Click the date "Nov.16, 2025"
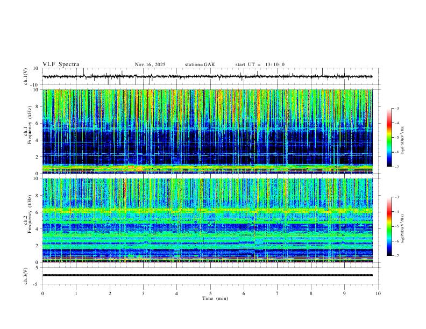 coord(150,65)
